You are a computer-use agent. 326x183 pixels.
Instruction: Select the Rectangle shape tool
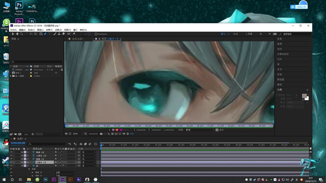[x=41, y=34]
